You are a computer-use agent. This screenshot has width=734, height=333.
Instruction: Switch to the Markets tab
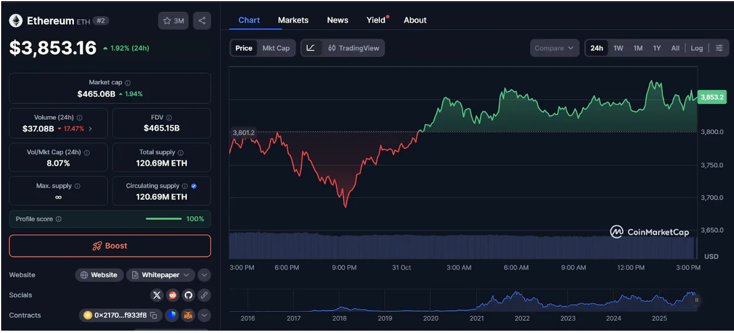pos(293,20)
